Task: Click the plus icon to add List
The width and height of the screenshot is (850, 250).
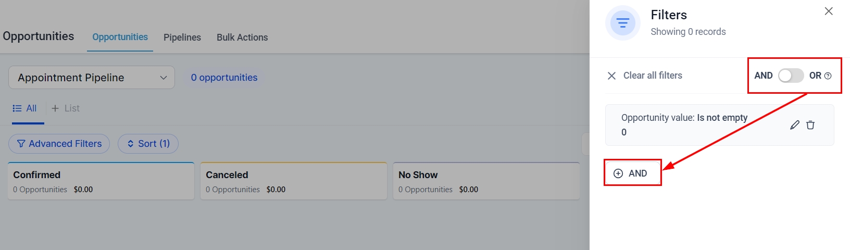Action: (55, 108)
